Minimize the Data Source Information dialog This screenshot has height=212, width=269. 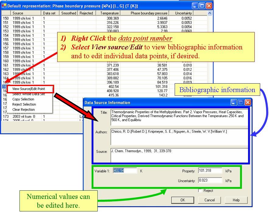point(234,102)
